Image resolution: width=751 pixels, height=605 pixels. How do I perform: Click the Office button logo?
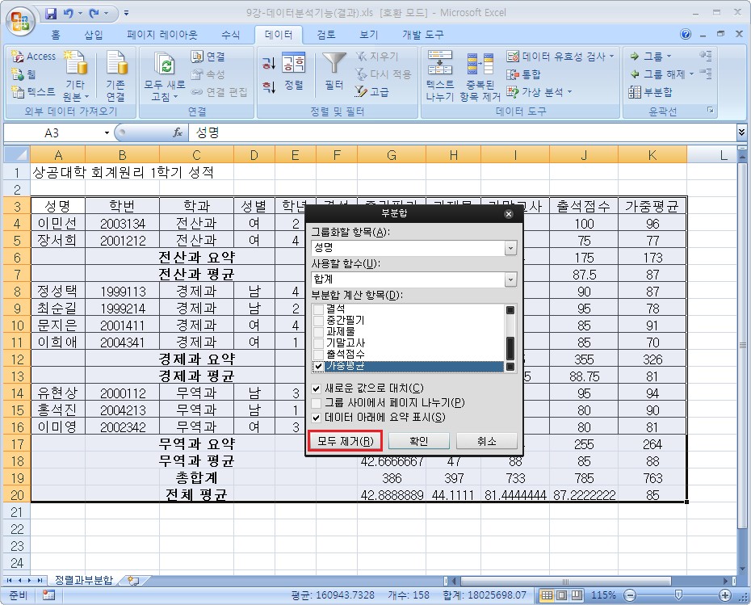click(x=19, y=21)
